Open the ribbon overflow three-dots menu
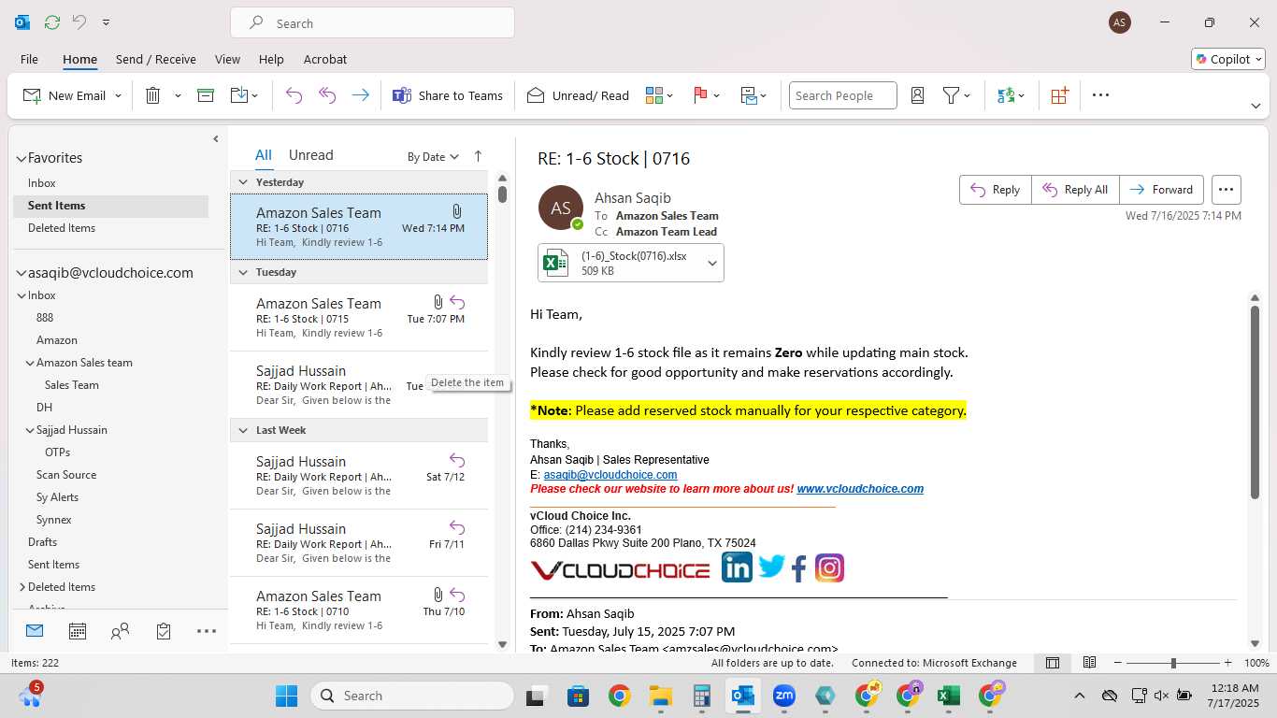This screenshot has height=718, width=1277. point(1100,95)
